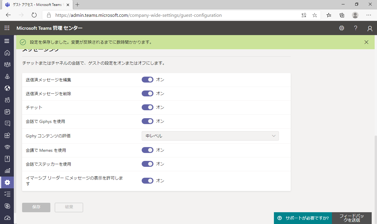Toggle 送信済メッセージを編集 switch off
The height and width of the screenshot is (224, 377).
pos(148,80)
